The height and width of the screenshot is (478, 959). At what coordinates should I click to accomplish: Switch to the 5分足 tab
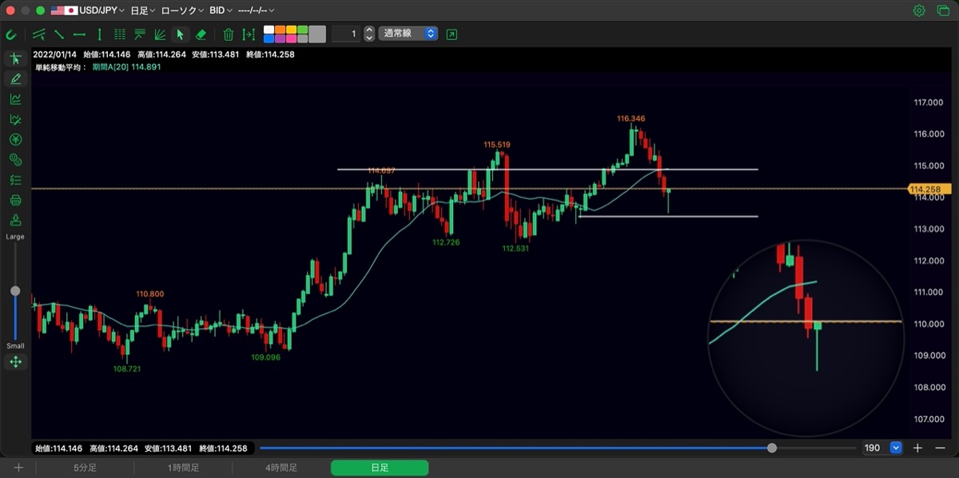85,468
